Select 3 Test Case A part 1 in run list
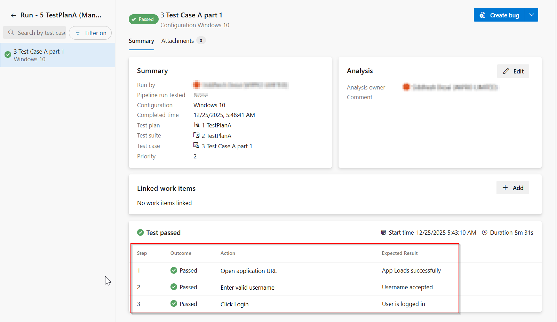This screenshot has height=322, width=557. [x=58, y=55]
